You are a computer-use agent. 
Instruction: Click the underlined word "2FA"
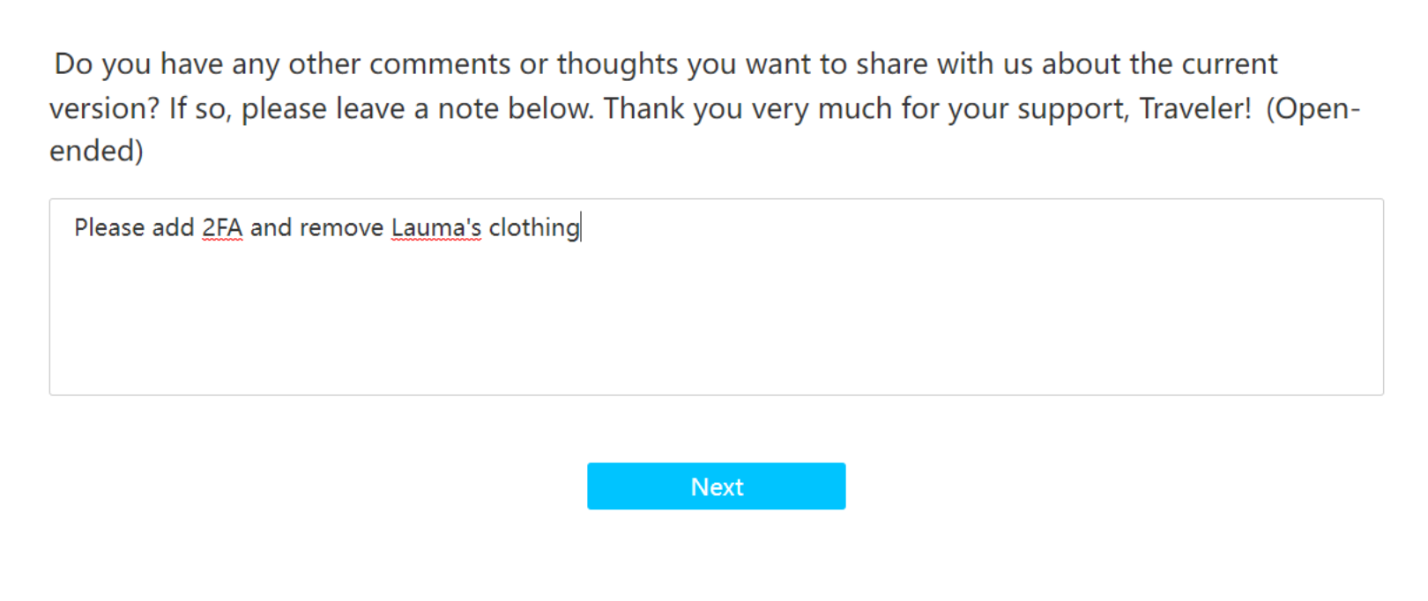[222, 227]
